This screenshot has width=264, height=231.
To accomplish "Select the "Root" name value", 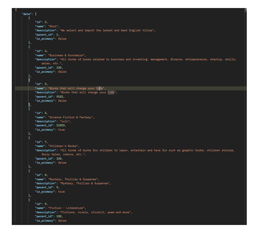I will tap(53, 26).
